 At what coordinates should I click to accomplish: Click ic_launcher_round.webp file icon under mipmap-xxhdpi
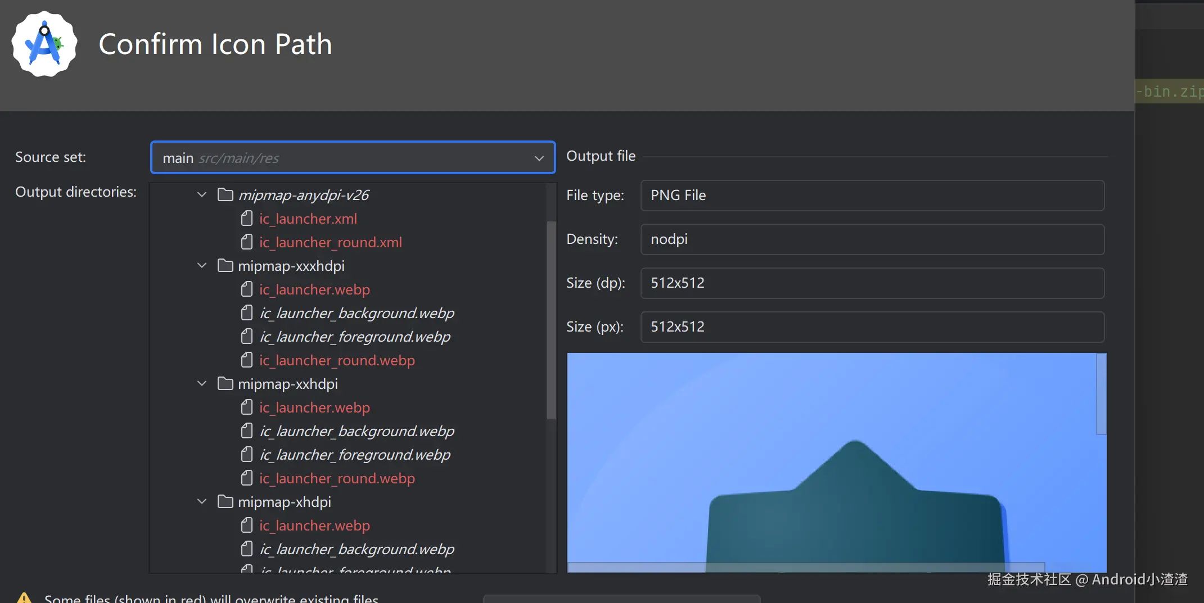[247, 478]
